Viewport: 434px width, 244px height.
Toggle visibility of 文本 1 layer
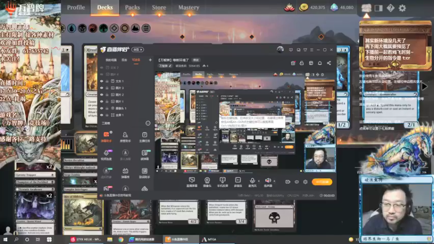pyautogui.click(x=101, y=81)
